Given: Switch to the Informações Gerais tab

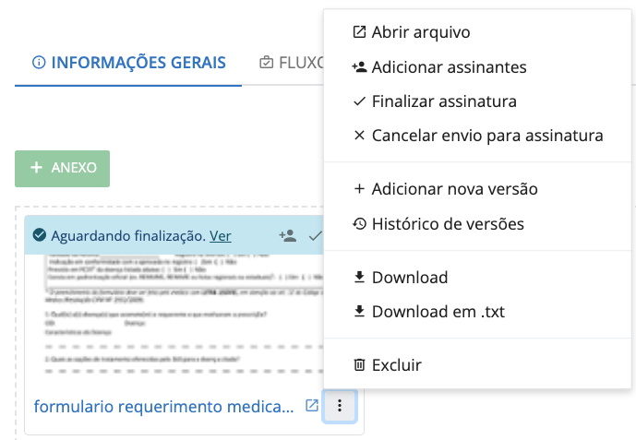Looking at the screenshot, I should (128, 63).
